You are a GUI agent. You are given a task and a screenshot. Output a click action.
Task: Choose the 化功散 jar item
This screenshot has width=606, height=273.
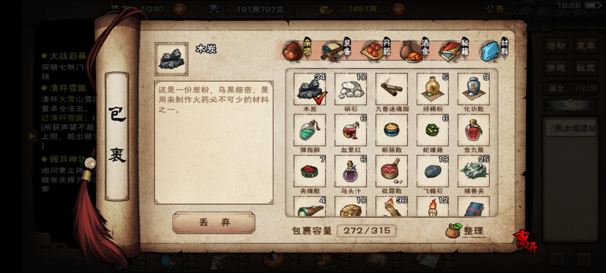point(473,89)
